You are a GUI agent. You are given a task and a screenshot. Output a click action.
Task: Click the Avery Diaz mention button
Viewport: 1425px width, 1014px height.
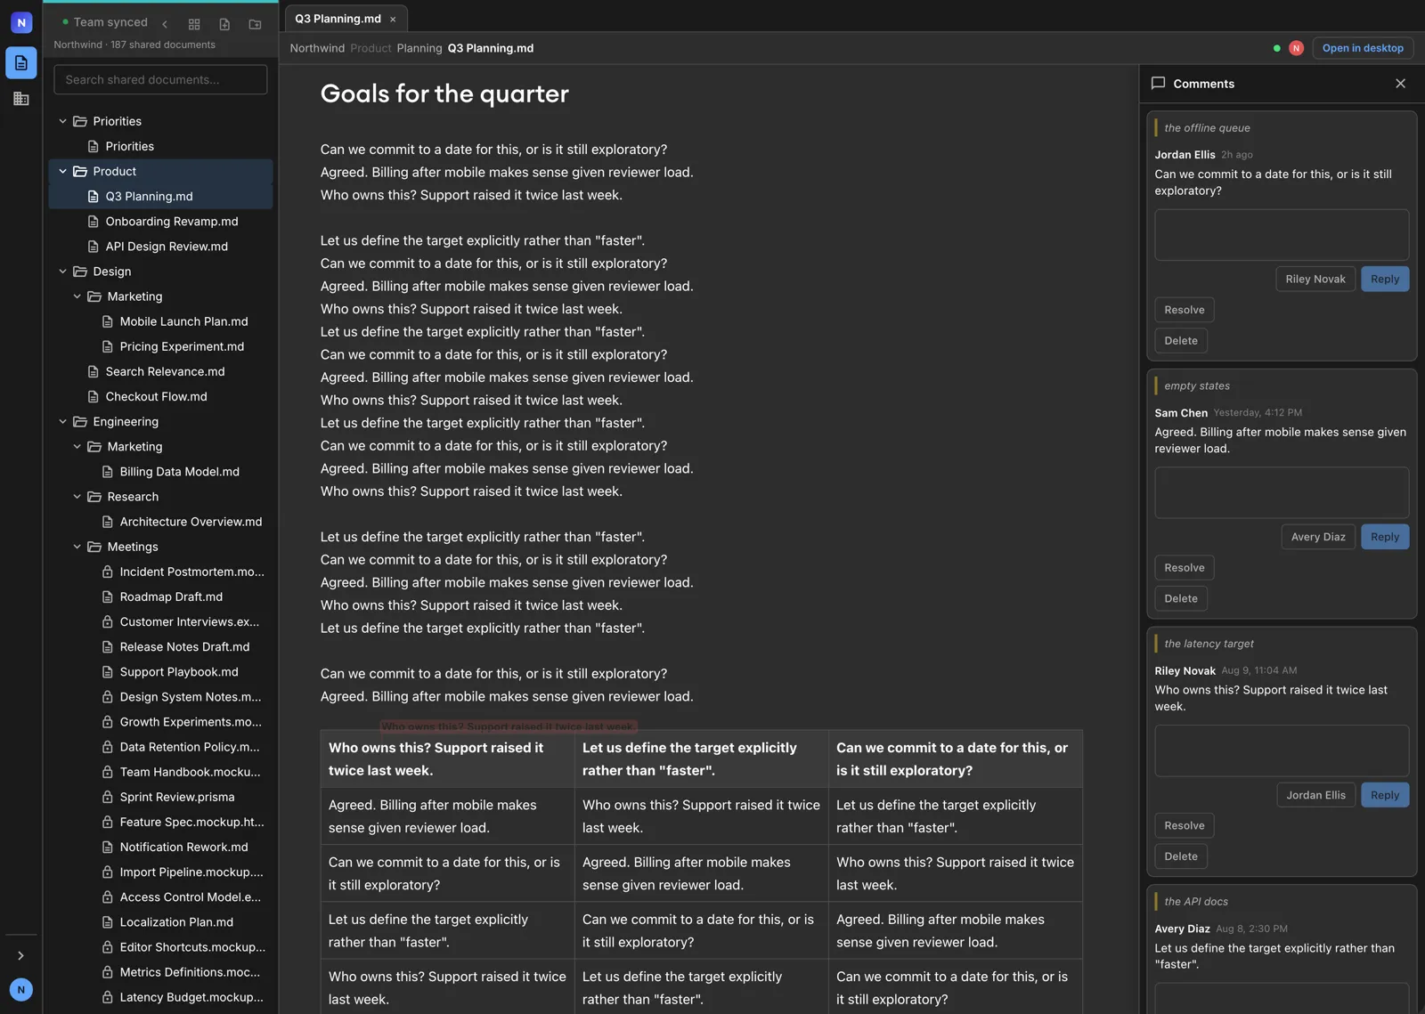(x=1318, y=537)
